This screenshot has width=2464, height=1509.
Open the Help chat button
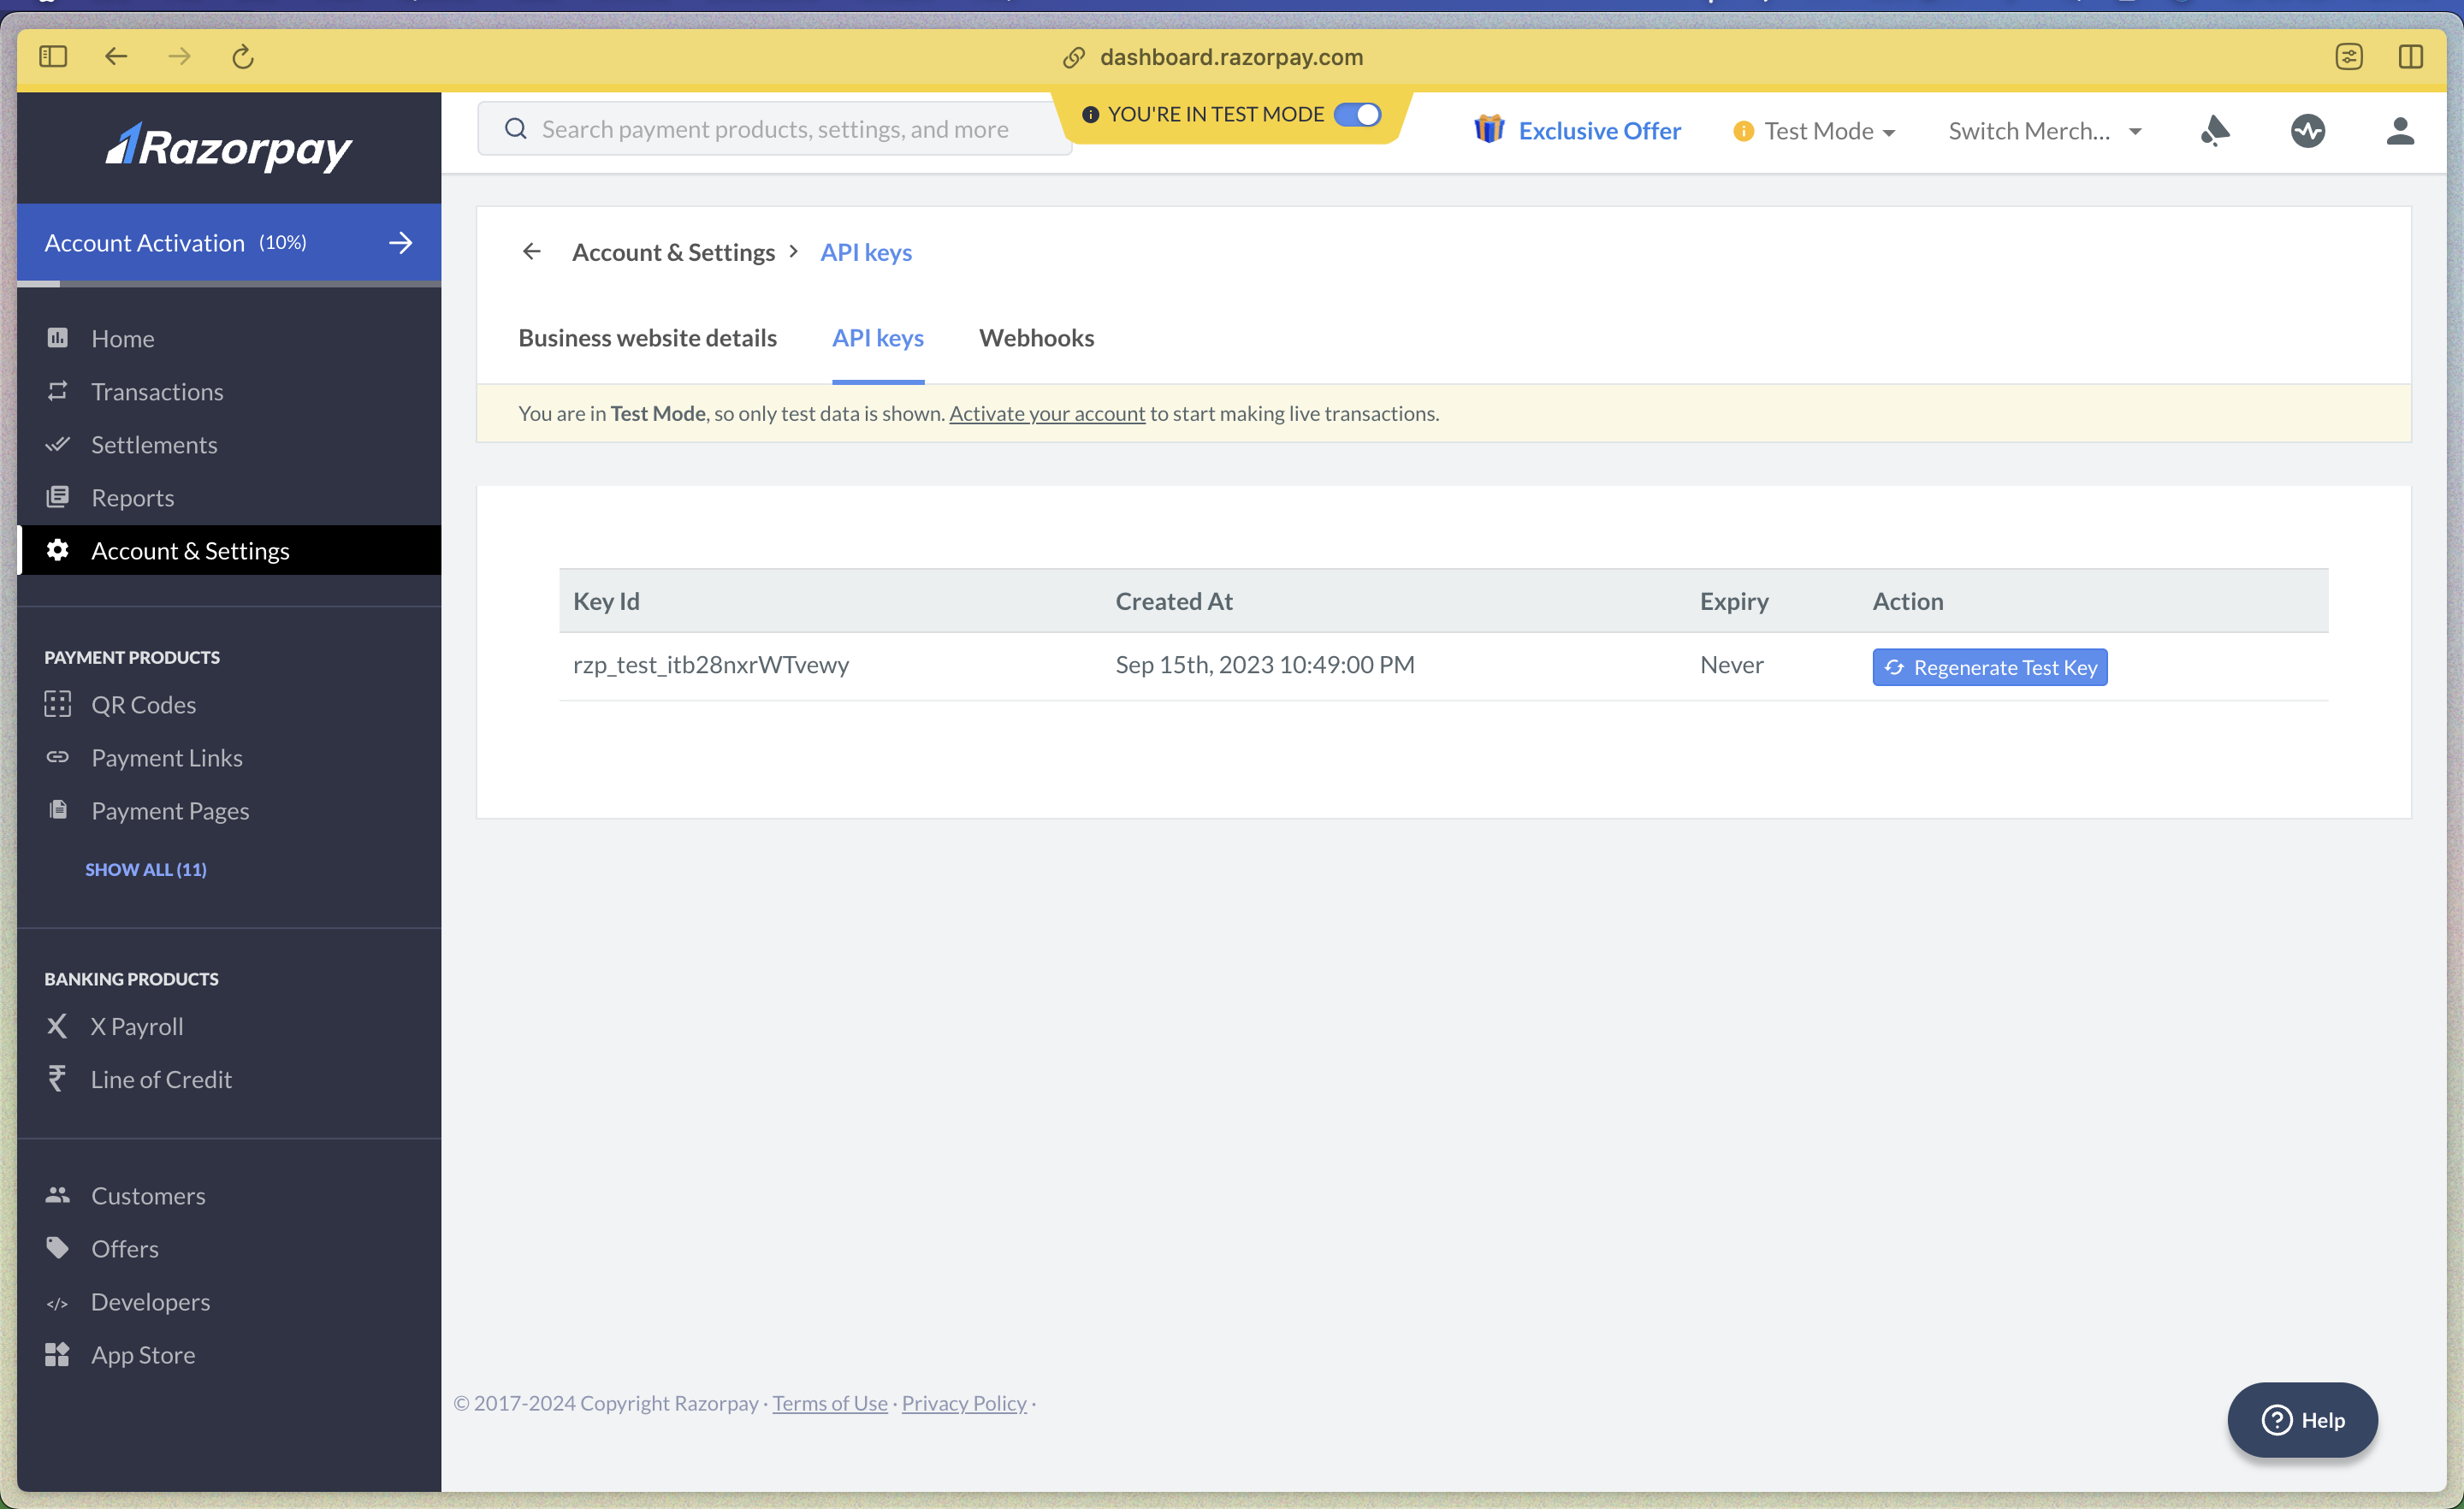click(2301, 1419)
